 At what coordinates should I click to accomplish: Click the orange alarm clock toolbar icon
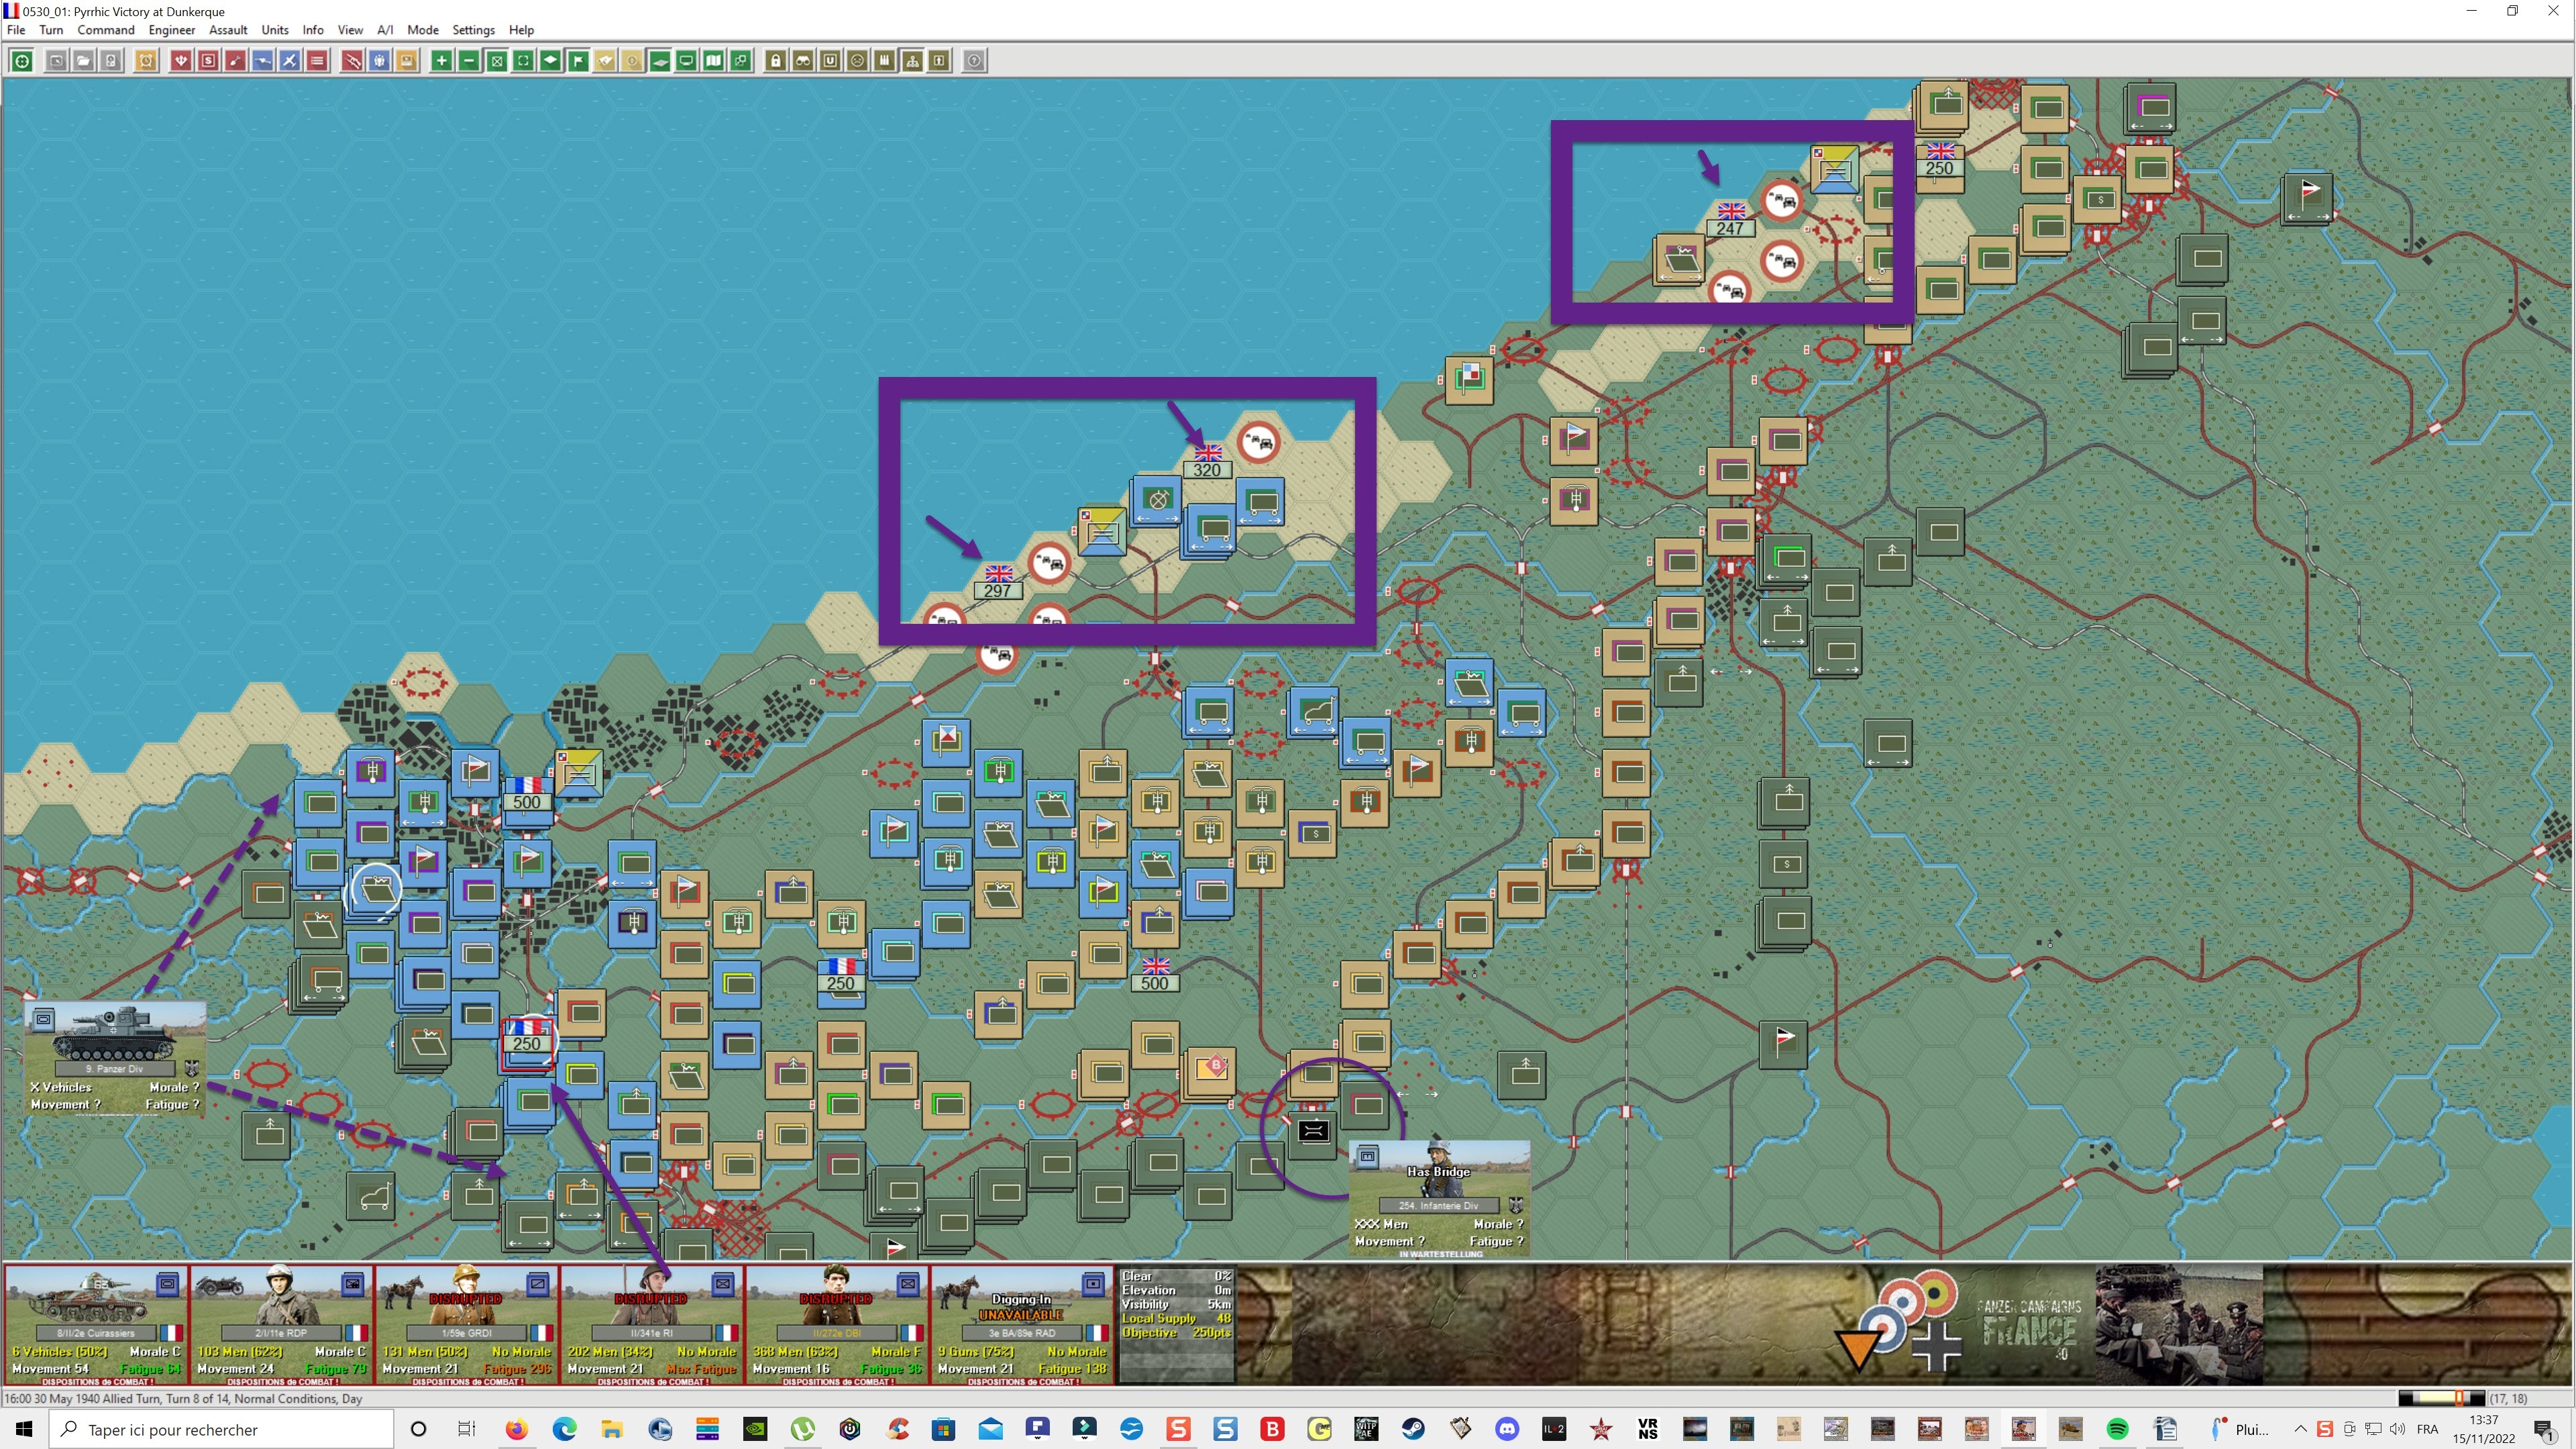(146, 61)
